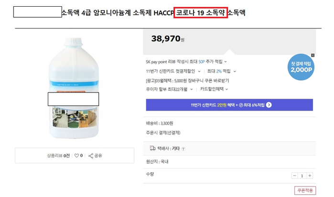Click the 첫결제 적립 2,000P circle badge
The image size is (334, 197).
(301, 67)
